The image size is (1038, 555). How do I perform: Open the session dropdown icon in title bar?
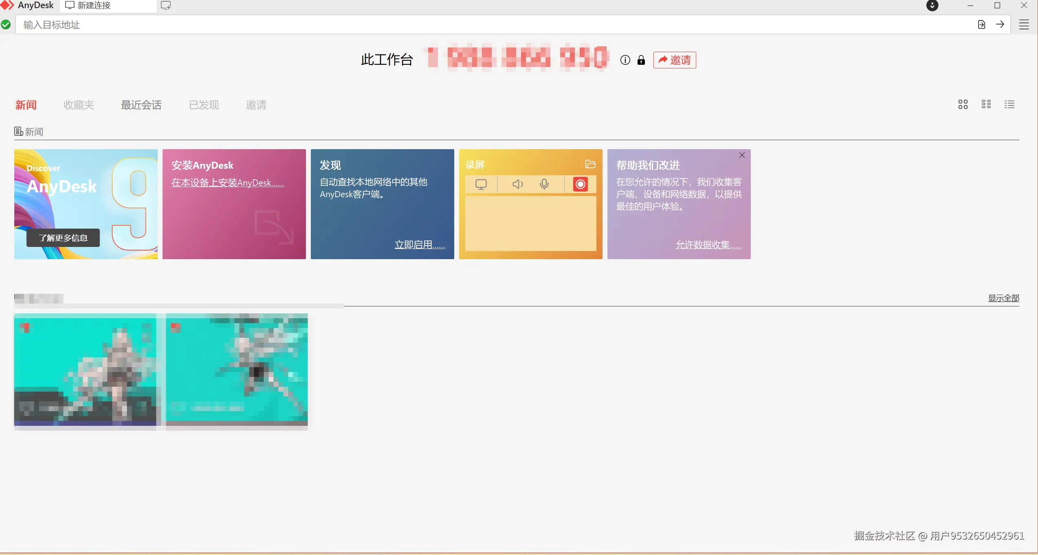click(932, 6)
